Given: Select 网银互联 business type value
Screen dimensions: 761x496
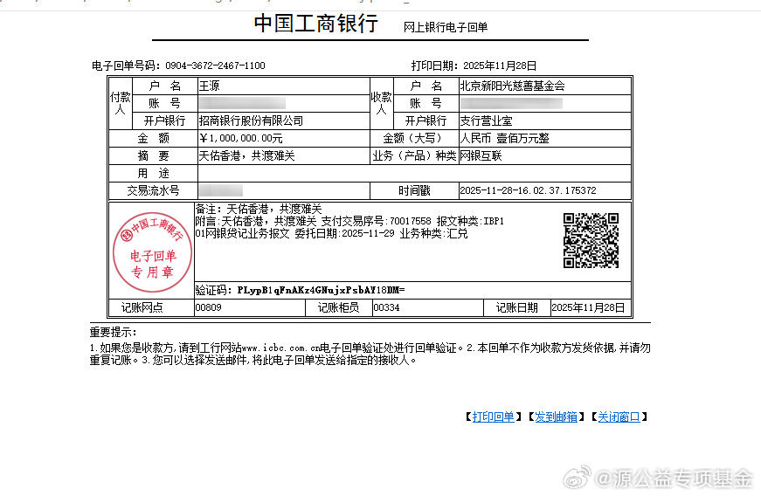Looking at the screenshot, I should point(481,155).
